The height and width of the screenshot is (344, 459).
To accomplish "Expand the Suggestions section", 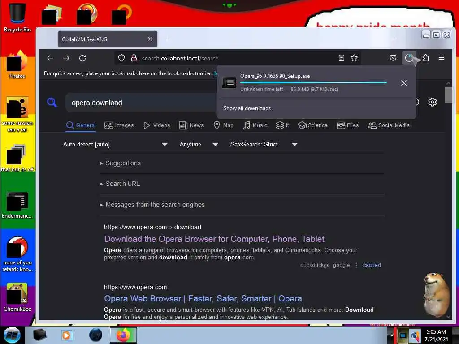I will tap(120, 163).
